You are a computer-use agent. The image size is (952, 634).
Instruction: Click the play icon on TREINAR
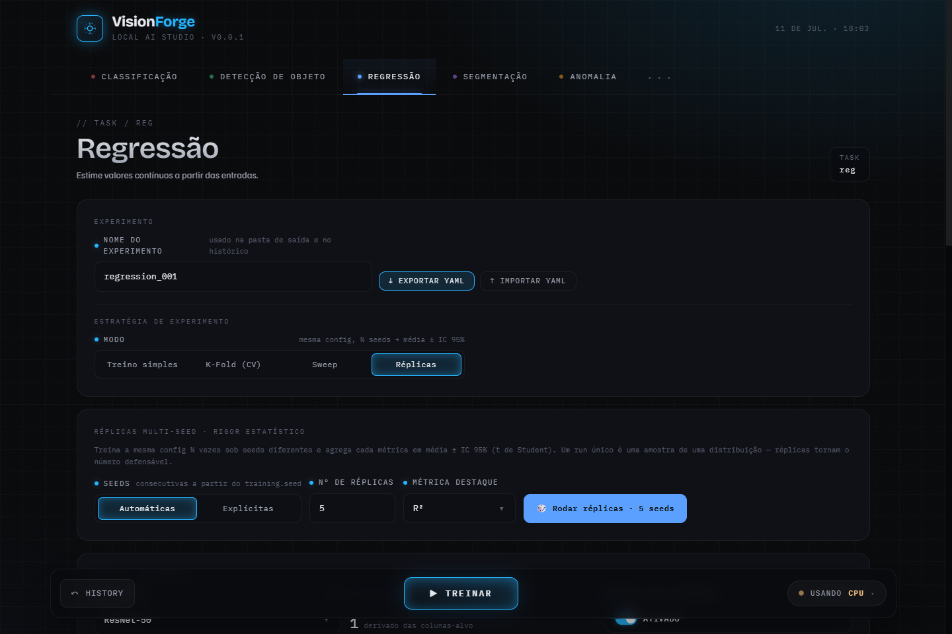(x=433, y=594)
